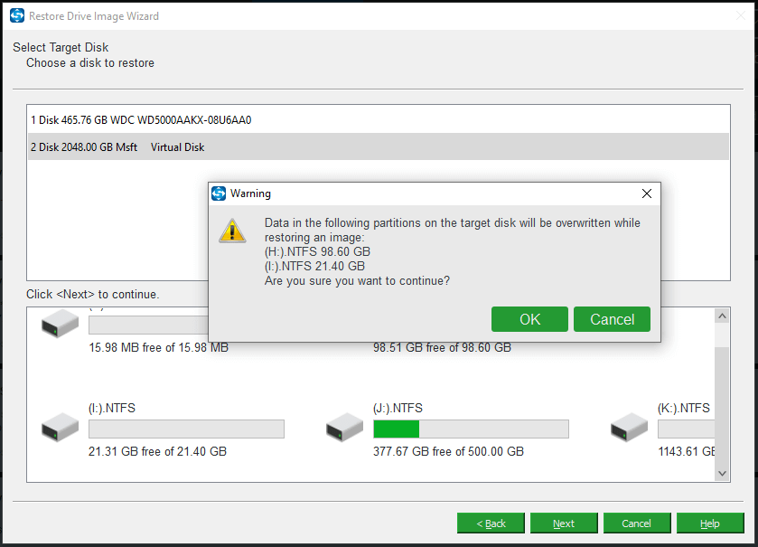This screenshot has width=758, height=547.
Task: Click '15.98 MB free of 15.98 MB' text
Action: click(x=159, y=347)
